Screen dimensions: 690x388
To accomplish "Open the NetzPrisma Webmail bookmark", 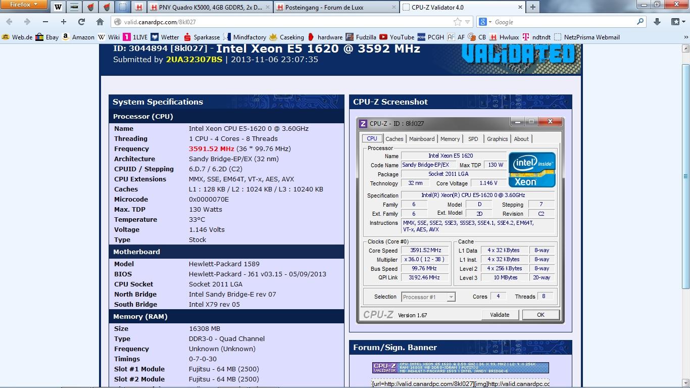I will [x=587, y=37].
